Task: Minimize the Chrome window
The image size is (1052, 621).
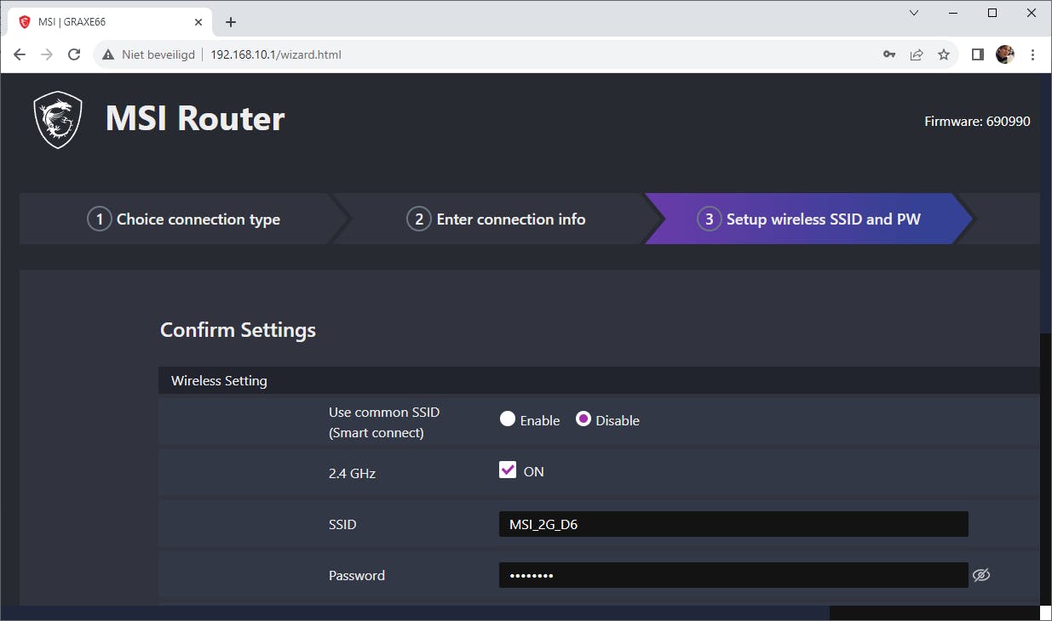Action: pos(953,13)
